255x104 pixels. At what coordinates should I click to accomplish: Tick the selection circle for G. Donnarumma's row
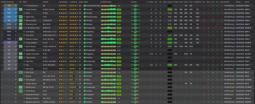tap(2, 6)
